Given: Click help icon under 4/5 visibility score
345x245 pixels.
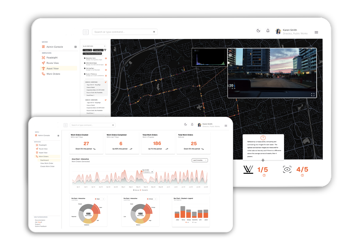Looking at the screenshot, I should (x=302, y=175).
